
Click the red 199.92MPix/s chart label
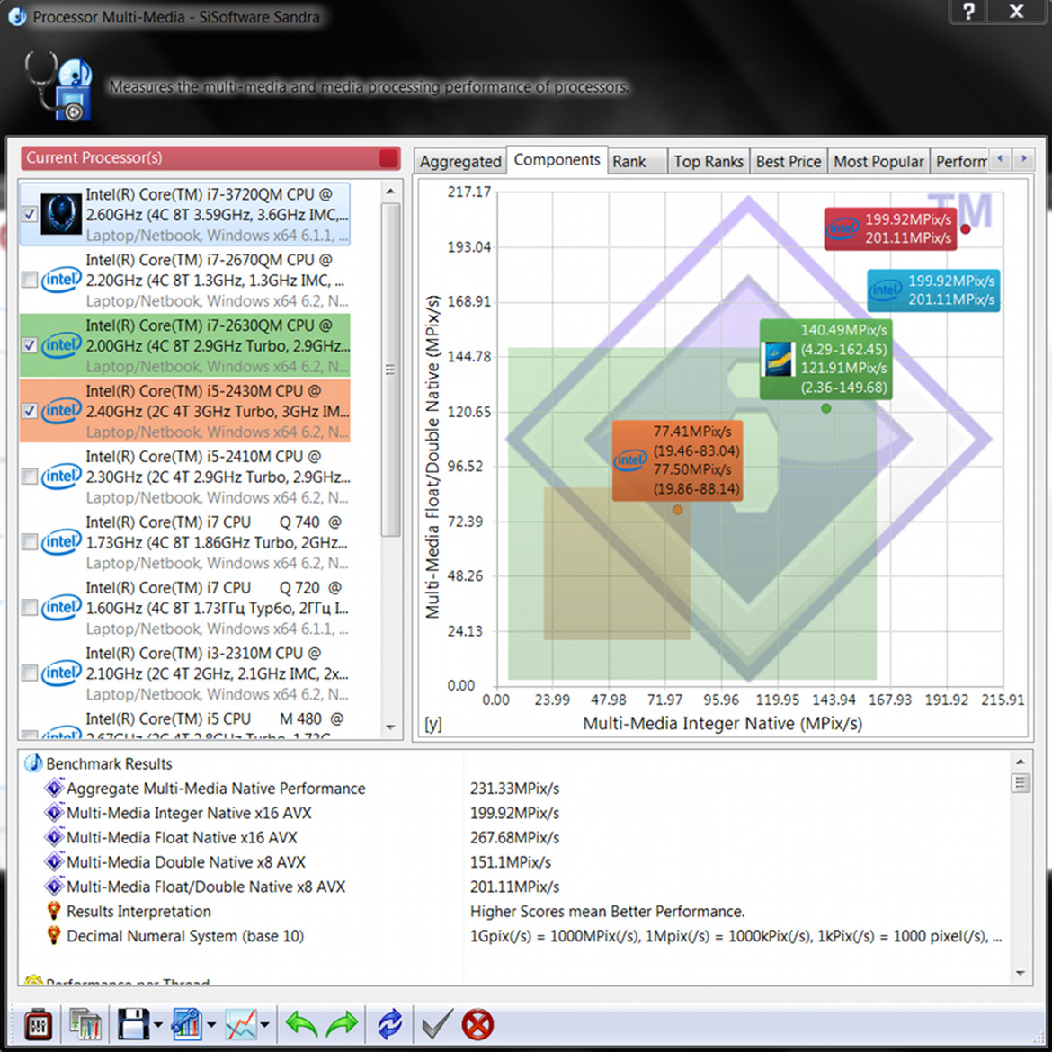tap(890, 228)
